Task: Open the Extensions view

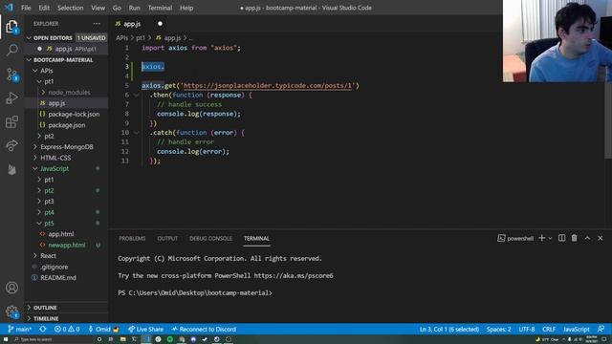Action: 11,121
